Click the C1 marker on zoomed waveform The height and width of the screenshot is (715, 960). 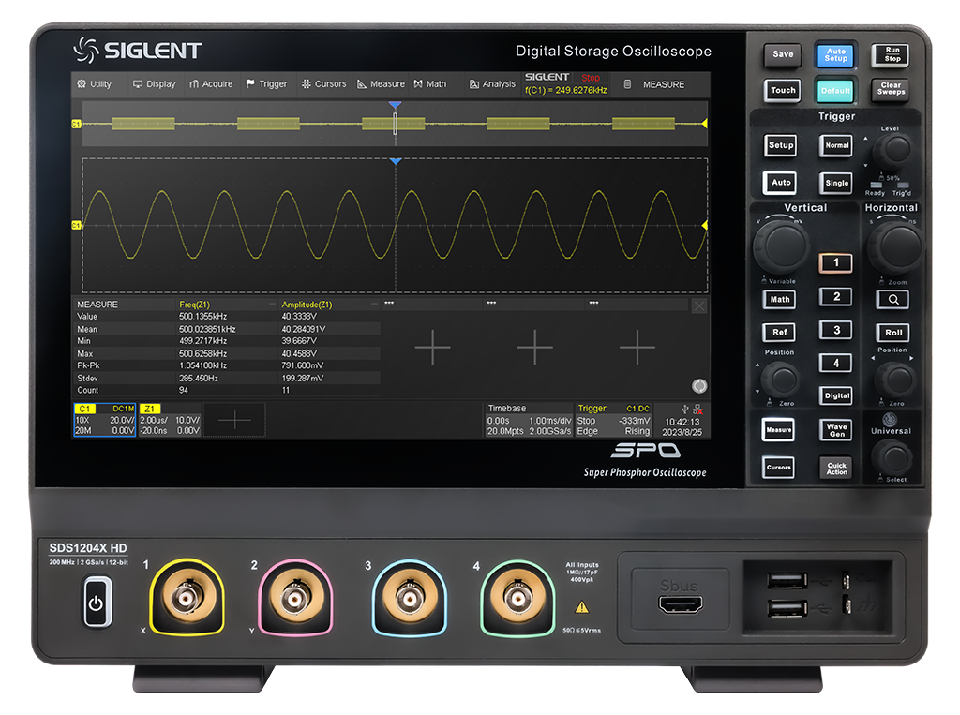pos(77,225)
